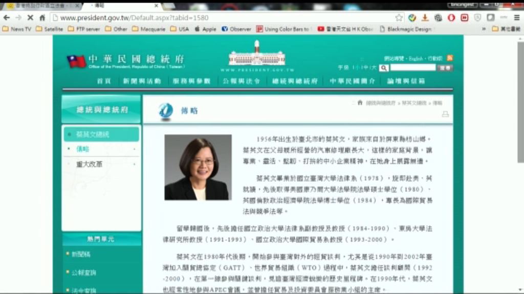Viewport: 524px width, 294px height.
Task: Select the download arrow extension icon
Action: point(426,17)
